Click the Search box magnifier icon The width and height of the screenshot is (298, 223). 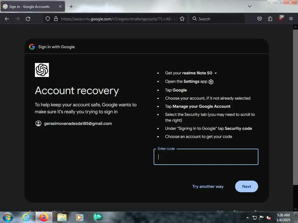(194, 19)
